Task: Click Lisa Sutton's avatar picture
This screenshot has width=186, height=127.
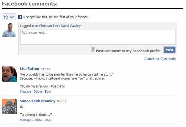Action: [9, 74]
